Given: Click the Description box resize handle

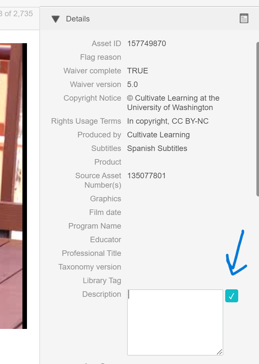Looking at the screenshot, I should tap(220, 352).
